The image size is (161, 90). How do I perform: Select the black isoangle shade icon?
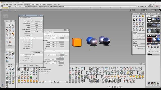134,20
